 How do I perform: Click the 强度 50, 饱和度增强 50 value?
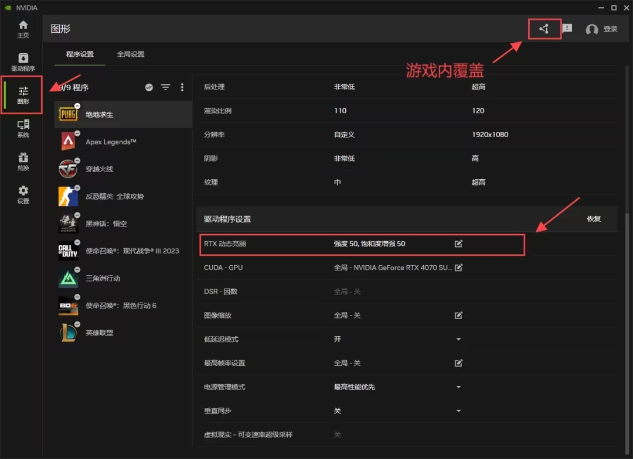tap(369, 244)
